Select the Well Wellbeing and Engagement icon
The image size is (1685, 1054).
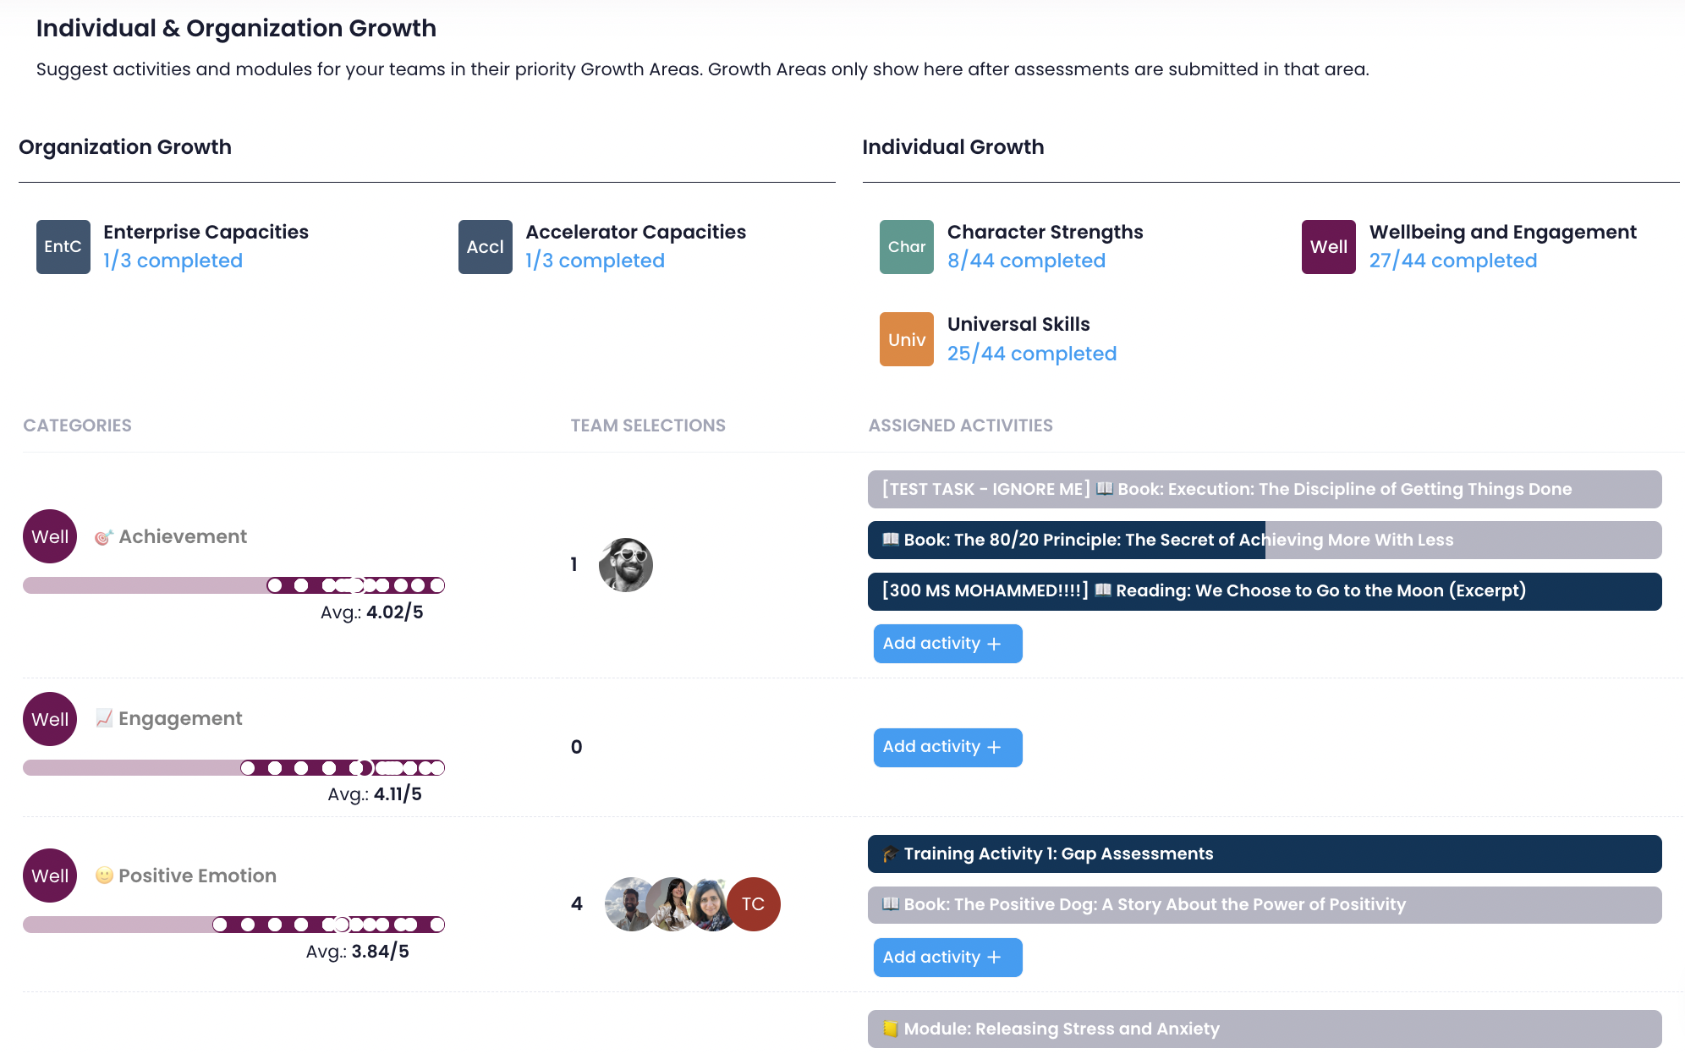tap(1328, 247)
